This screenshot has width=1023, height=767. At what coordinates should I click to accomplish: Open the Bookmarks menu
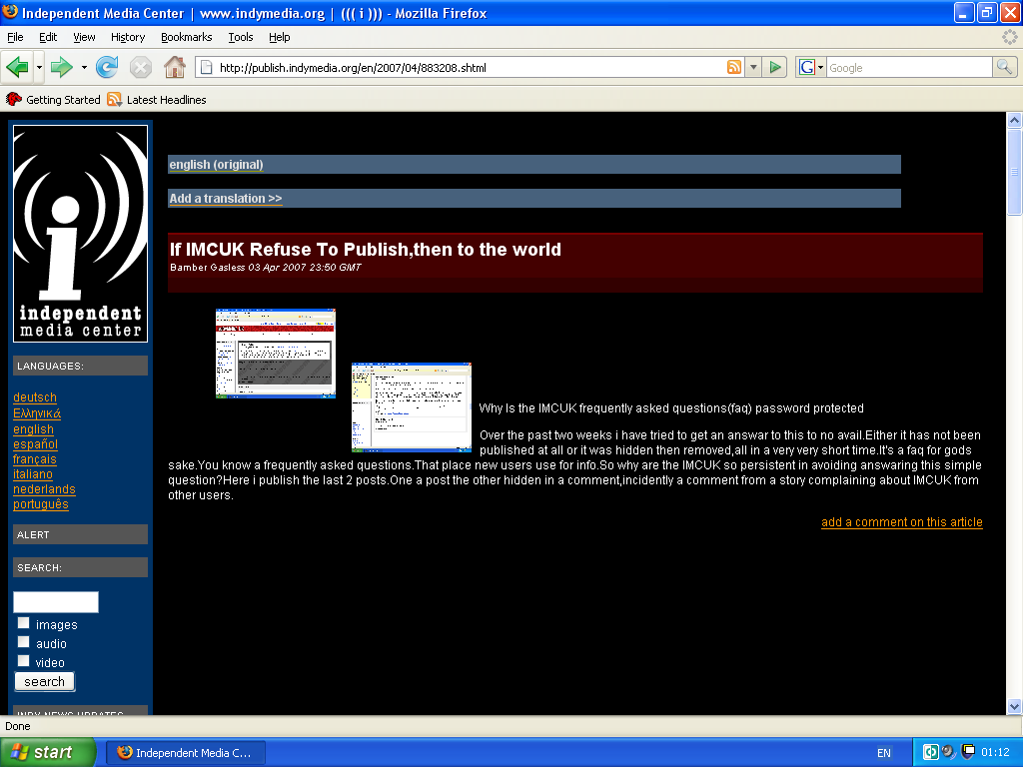point(186,37)
